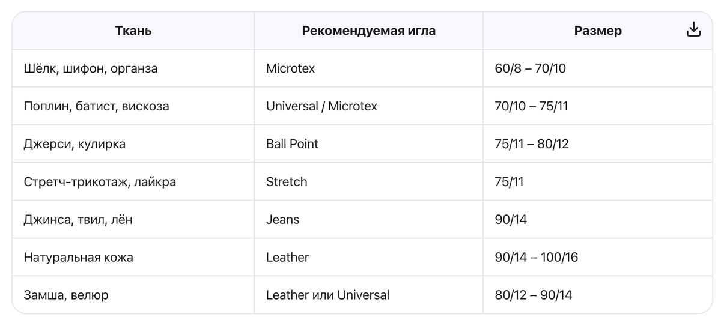Select the "Замша, велюр" fabric cell
The image size is (721, 326).
click(66, 295)
